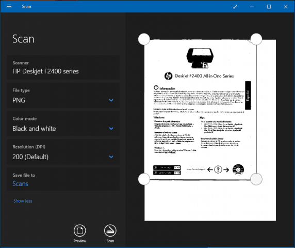This screenshot has height=248, width=295.
Task: Click the full-screen expand arrow icon
Action: 235,7
